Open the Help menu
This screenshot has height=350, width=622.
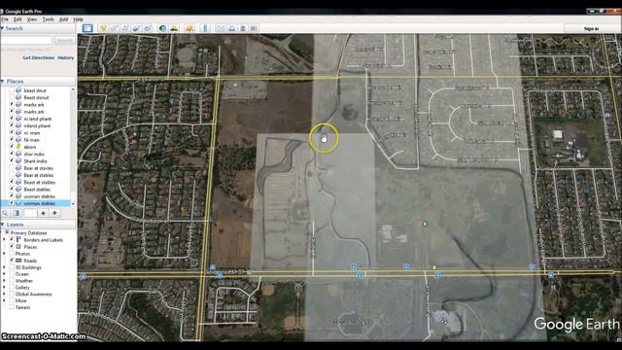click(x=78, y=19)
